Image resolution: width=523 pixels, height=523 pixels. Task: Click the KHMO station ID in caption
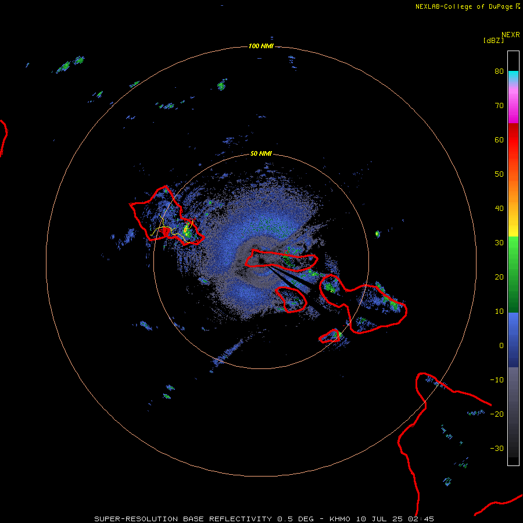339,519
